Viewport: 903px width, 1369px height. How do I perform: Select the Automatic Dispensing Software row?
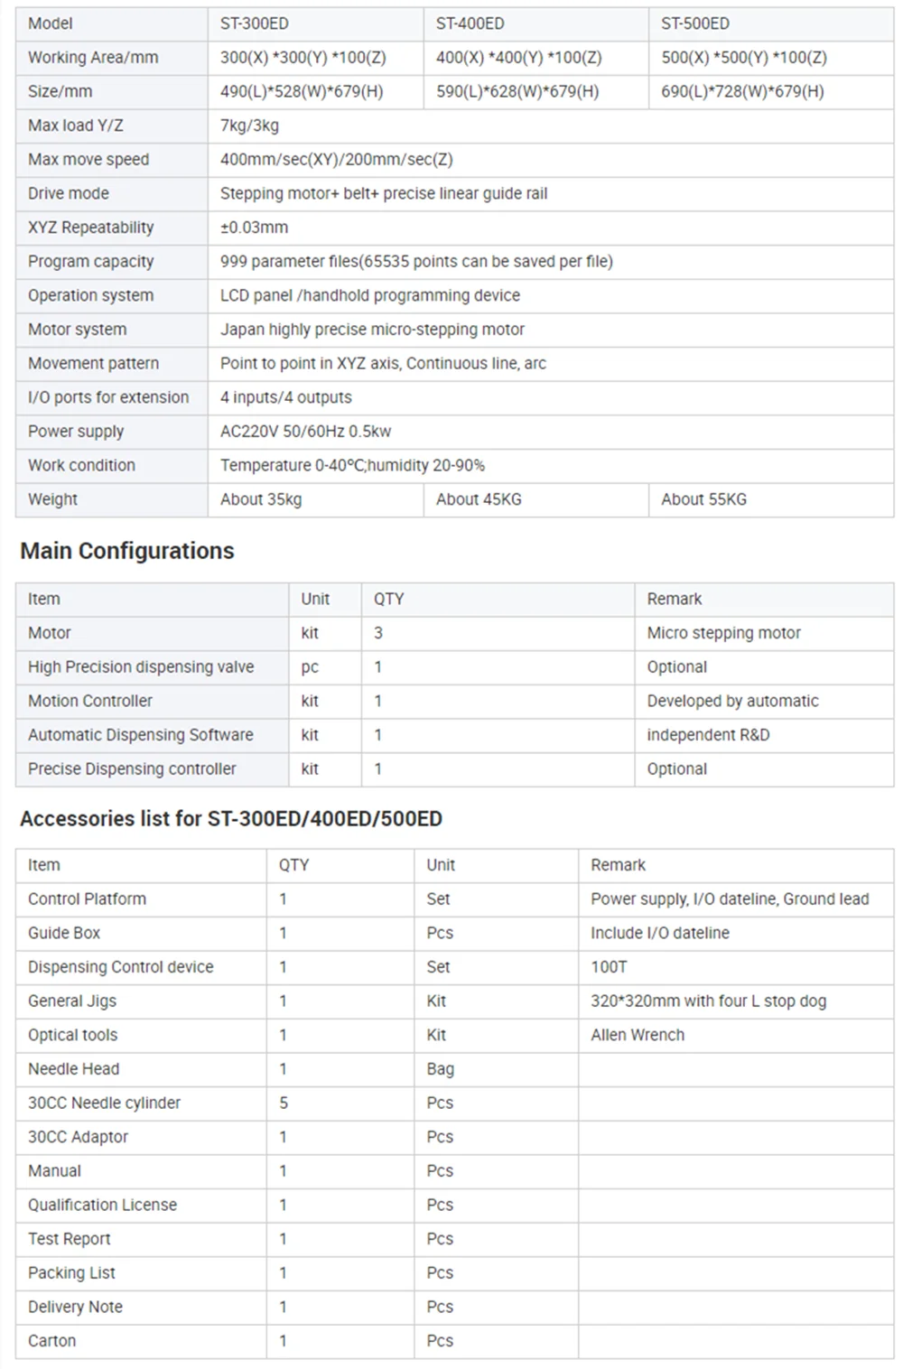tap(455, 735)
